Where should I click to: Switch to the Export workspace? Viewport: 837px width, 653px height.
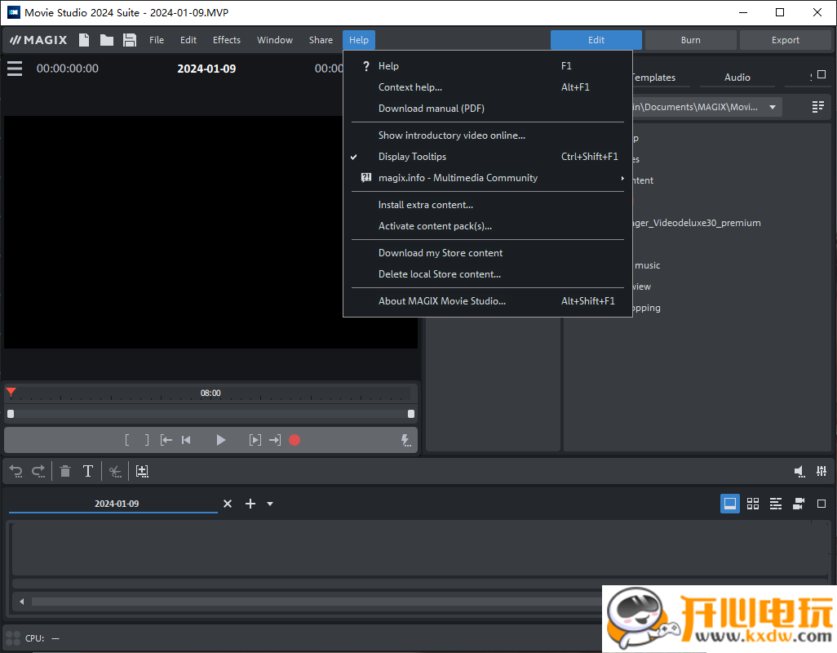tap(786, 40)
